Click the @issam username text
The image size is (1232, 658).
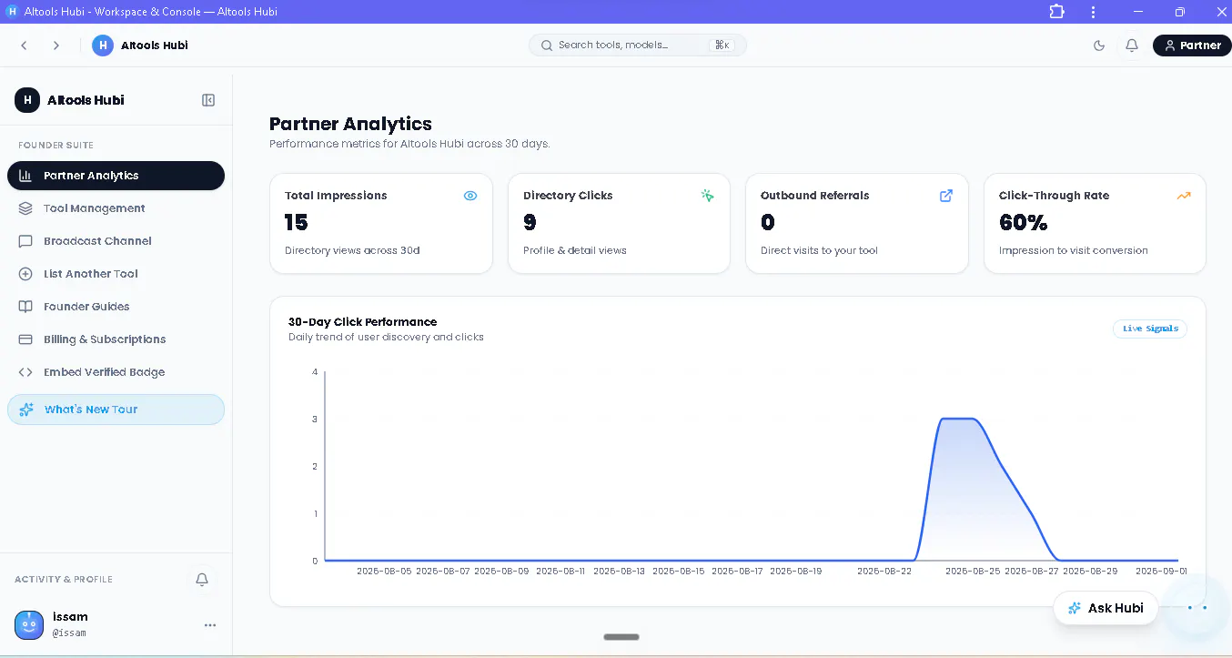69,633
